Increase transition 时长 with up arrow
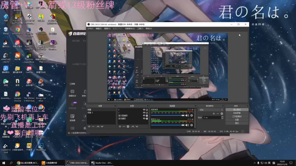The height and width of the screenshot is (166, 296). click(x=222, y=117)
